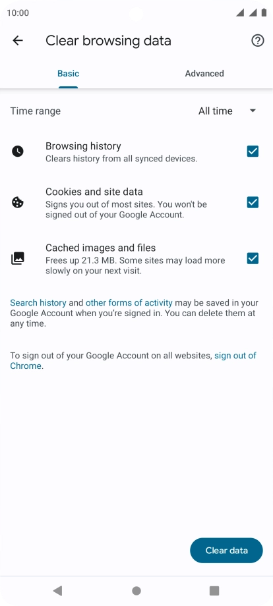Tap Android back navigation triangle

point(57,591)
